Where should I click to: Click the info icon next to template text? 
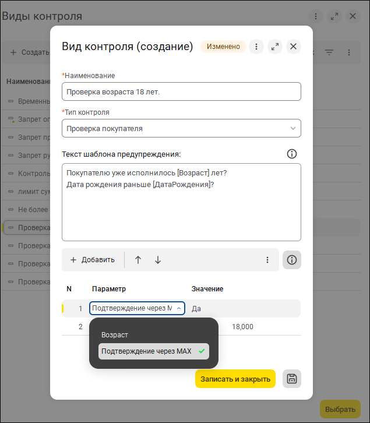(292, 154)
